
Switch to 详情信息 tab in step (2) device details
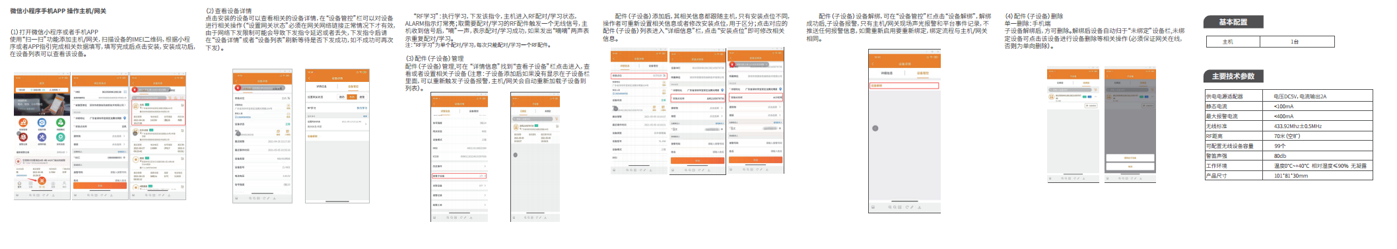pos(322,87)
